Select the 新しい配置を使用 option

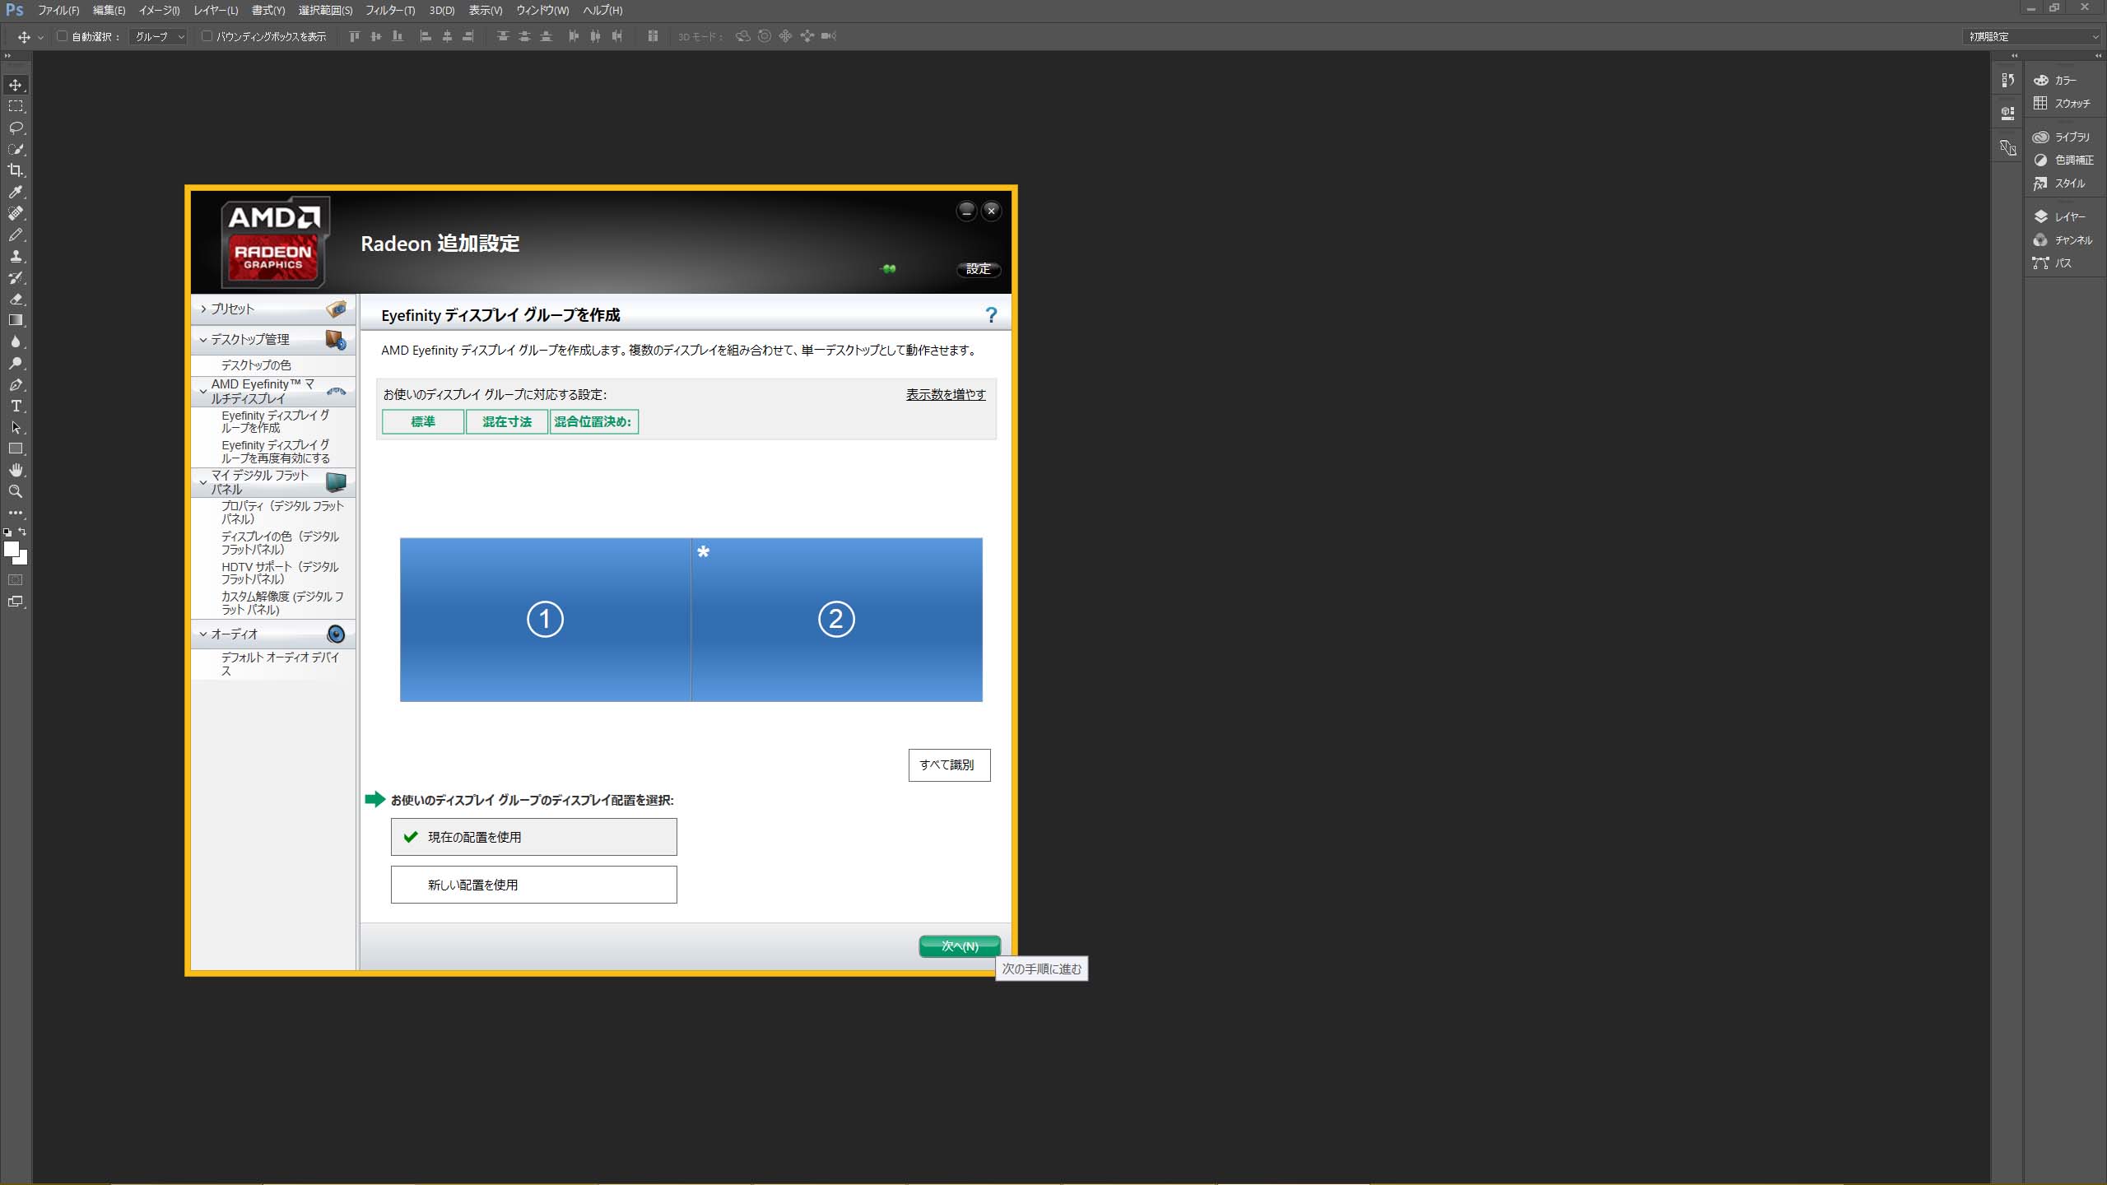coord(533,885)
